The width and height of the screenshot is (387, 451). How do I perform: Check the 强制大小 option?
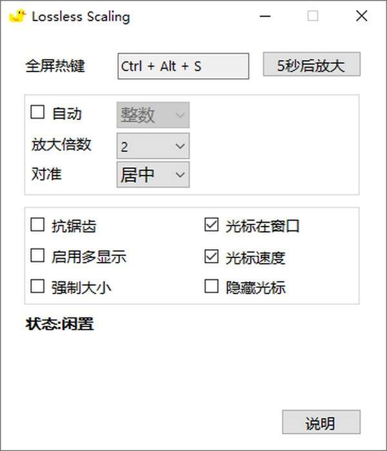pos(38,286)
